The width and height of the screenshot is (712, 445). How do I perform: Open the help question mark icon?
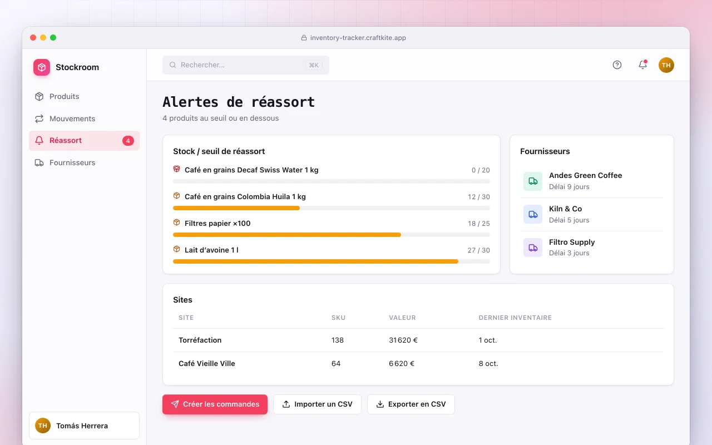(x=617, y=65)
